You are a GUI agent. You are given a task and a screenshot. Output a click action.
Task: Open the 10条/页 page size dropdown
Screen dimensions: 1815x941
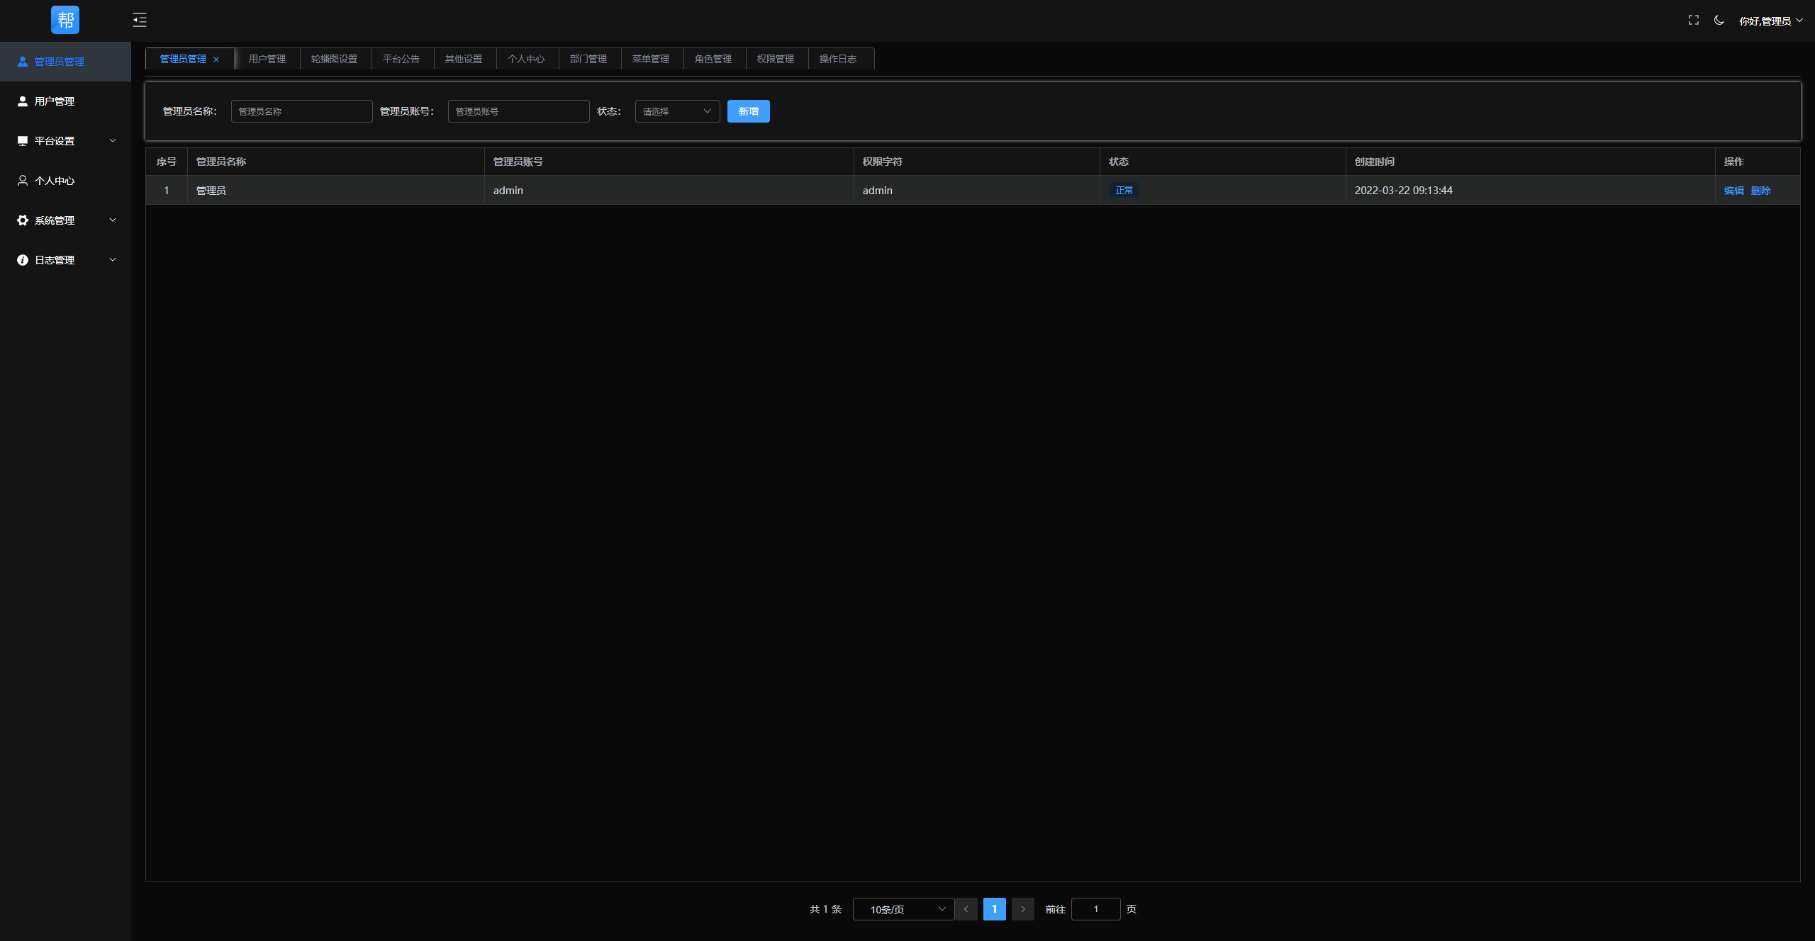903,909
